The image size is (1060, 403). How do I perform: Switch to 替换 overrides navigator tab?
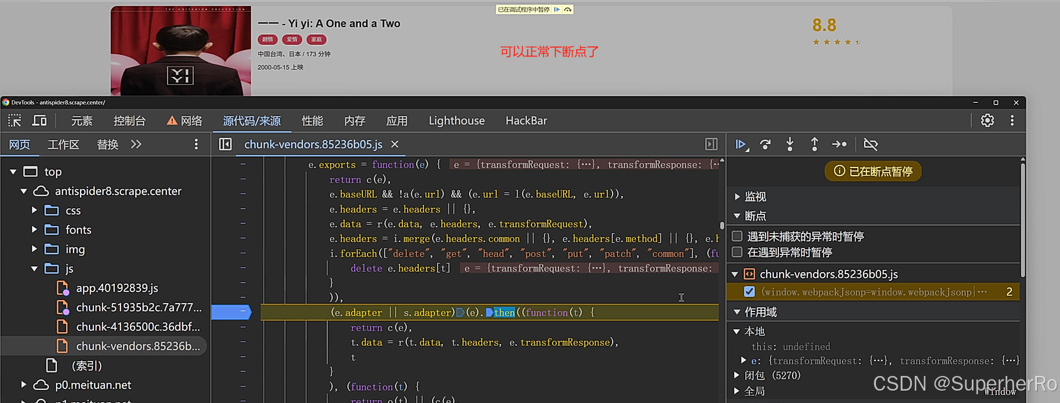pos(108,145)
